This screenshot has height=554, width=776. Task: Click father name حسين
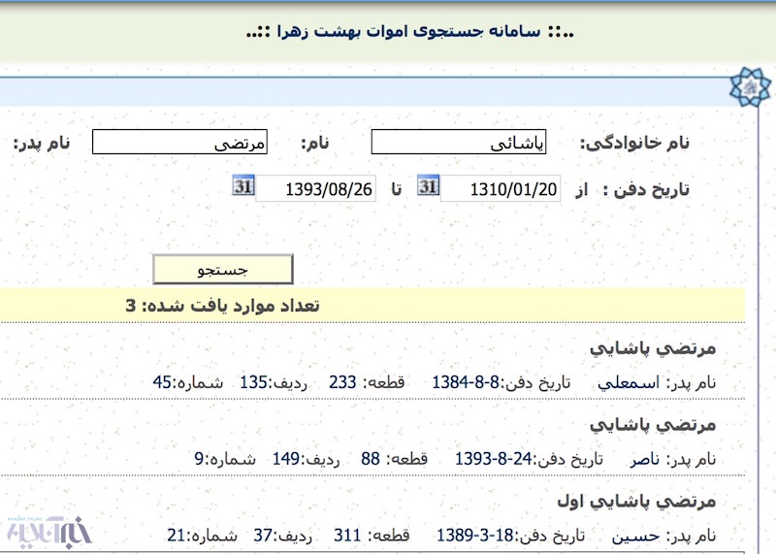coord(635,537)
